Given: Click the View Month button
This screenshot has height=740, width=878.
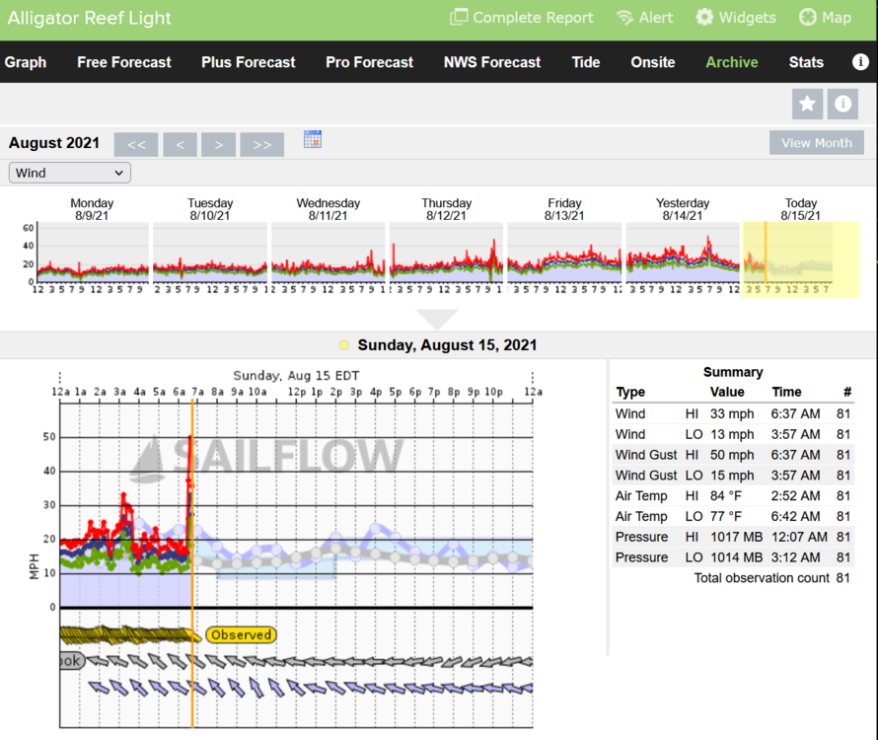Looking at the screenshot, I should click(x=816, y=143).
